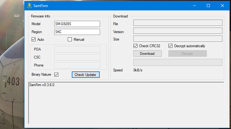Toggle the Check CRC32 option

click(x=136, y=46)
